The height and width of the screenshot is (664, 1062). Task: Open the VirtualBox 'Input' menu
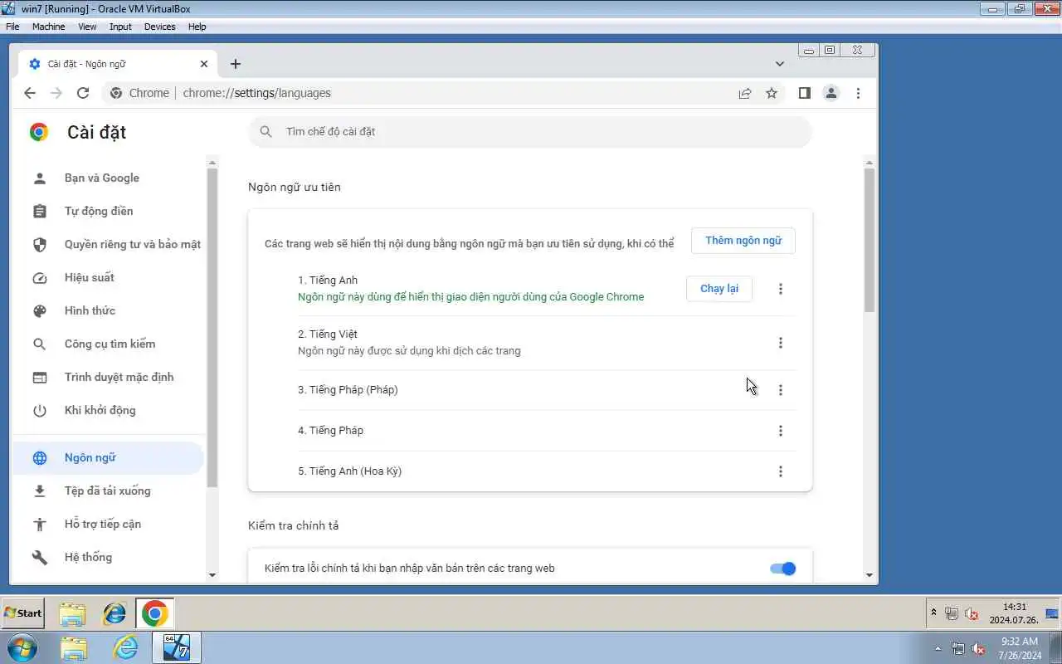[x=120, y=27]
